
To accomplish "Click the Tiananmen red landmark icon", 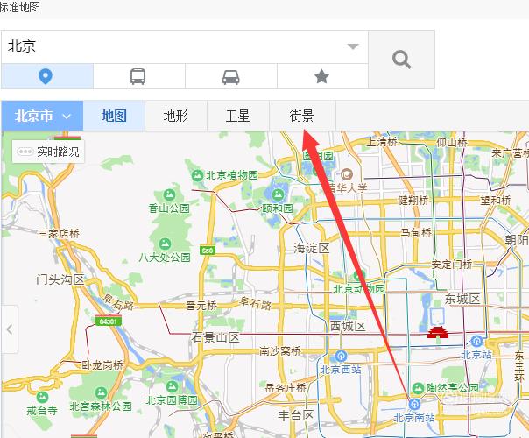I will 438,332.
